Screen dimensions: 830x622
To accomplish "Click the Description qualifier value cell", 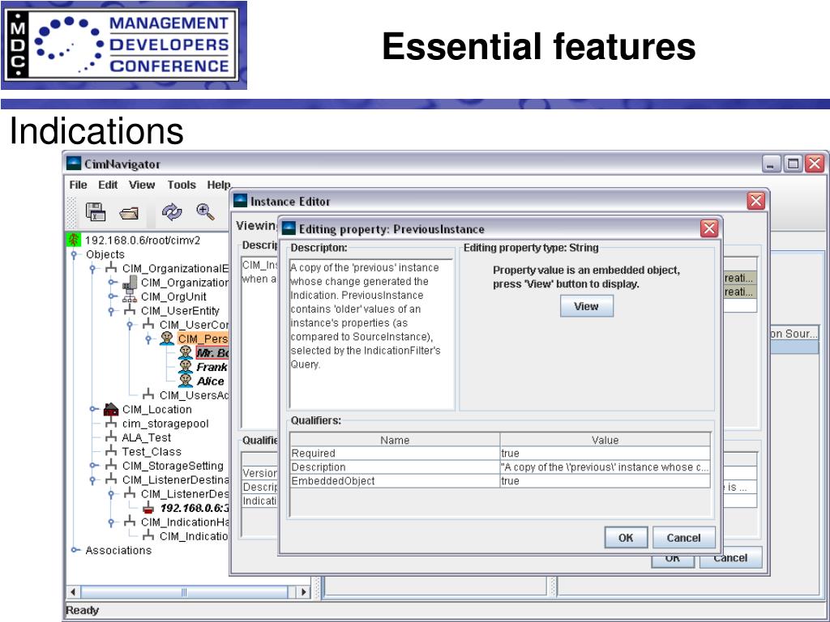I will (x=605, y=467).
